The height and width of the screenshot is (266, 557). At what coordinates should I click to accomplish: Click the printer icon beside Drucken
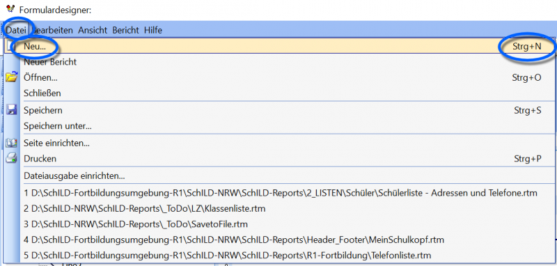[11, 158]
